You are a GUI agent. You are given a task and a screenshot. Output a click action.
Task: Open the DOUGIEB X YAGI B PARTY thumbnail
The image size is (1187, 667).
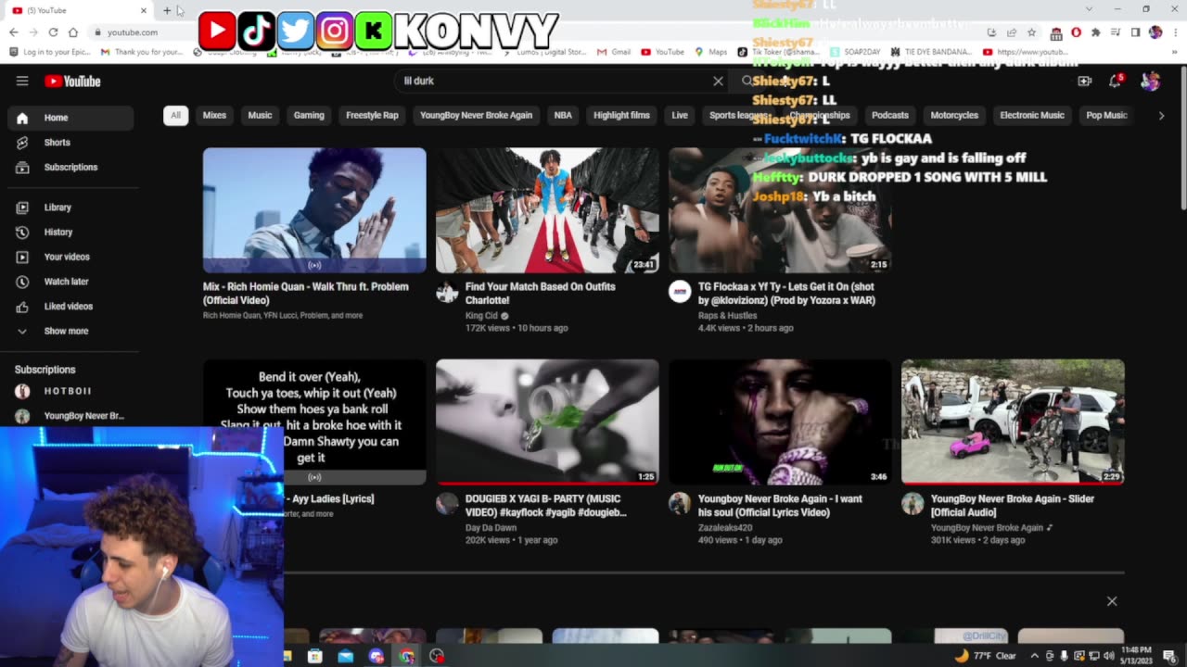[x=547, y=422]
